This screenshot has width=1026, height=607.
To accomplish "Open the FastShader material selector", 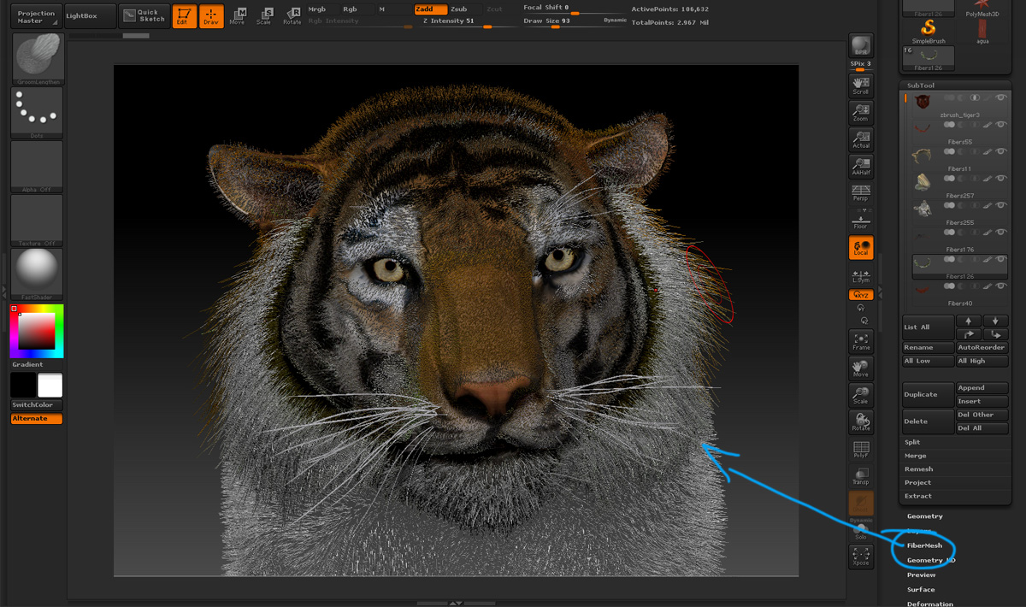I will [37, 274].
